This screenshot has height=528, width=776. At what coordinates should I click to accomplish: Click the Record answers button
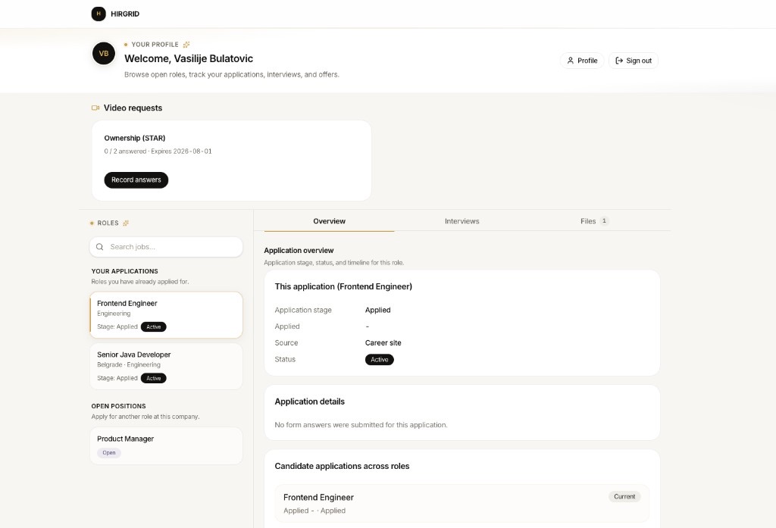[136, 180]
